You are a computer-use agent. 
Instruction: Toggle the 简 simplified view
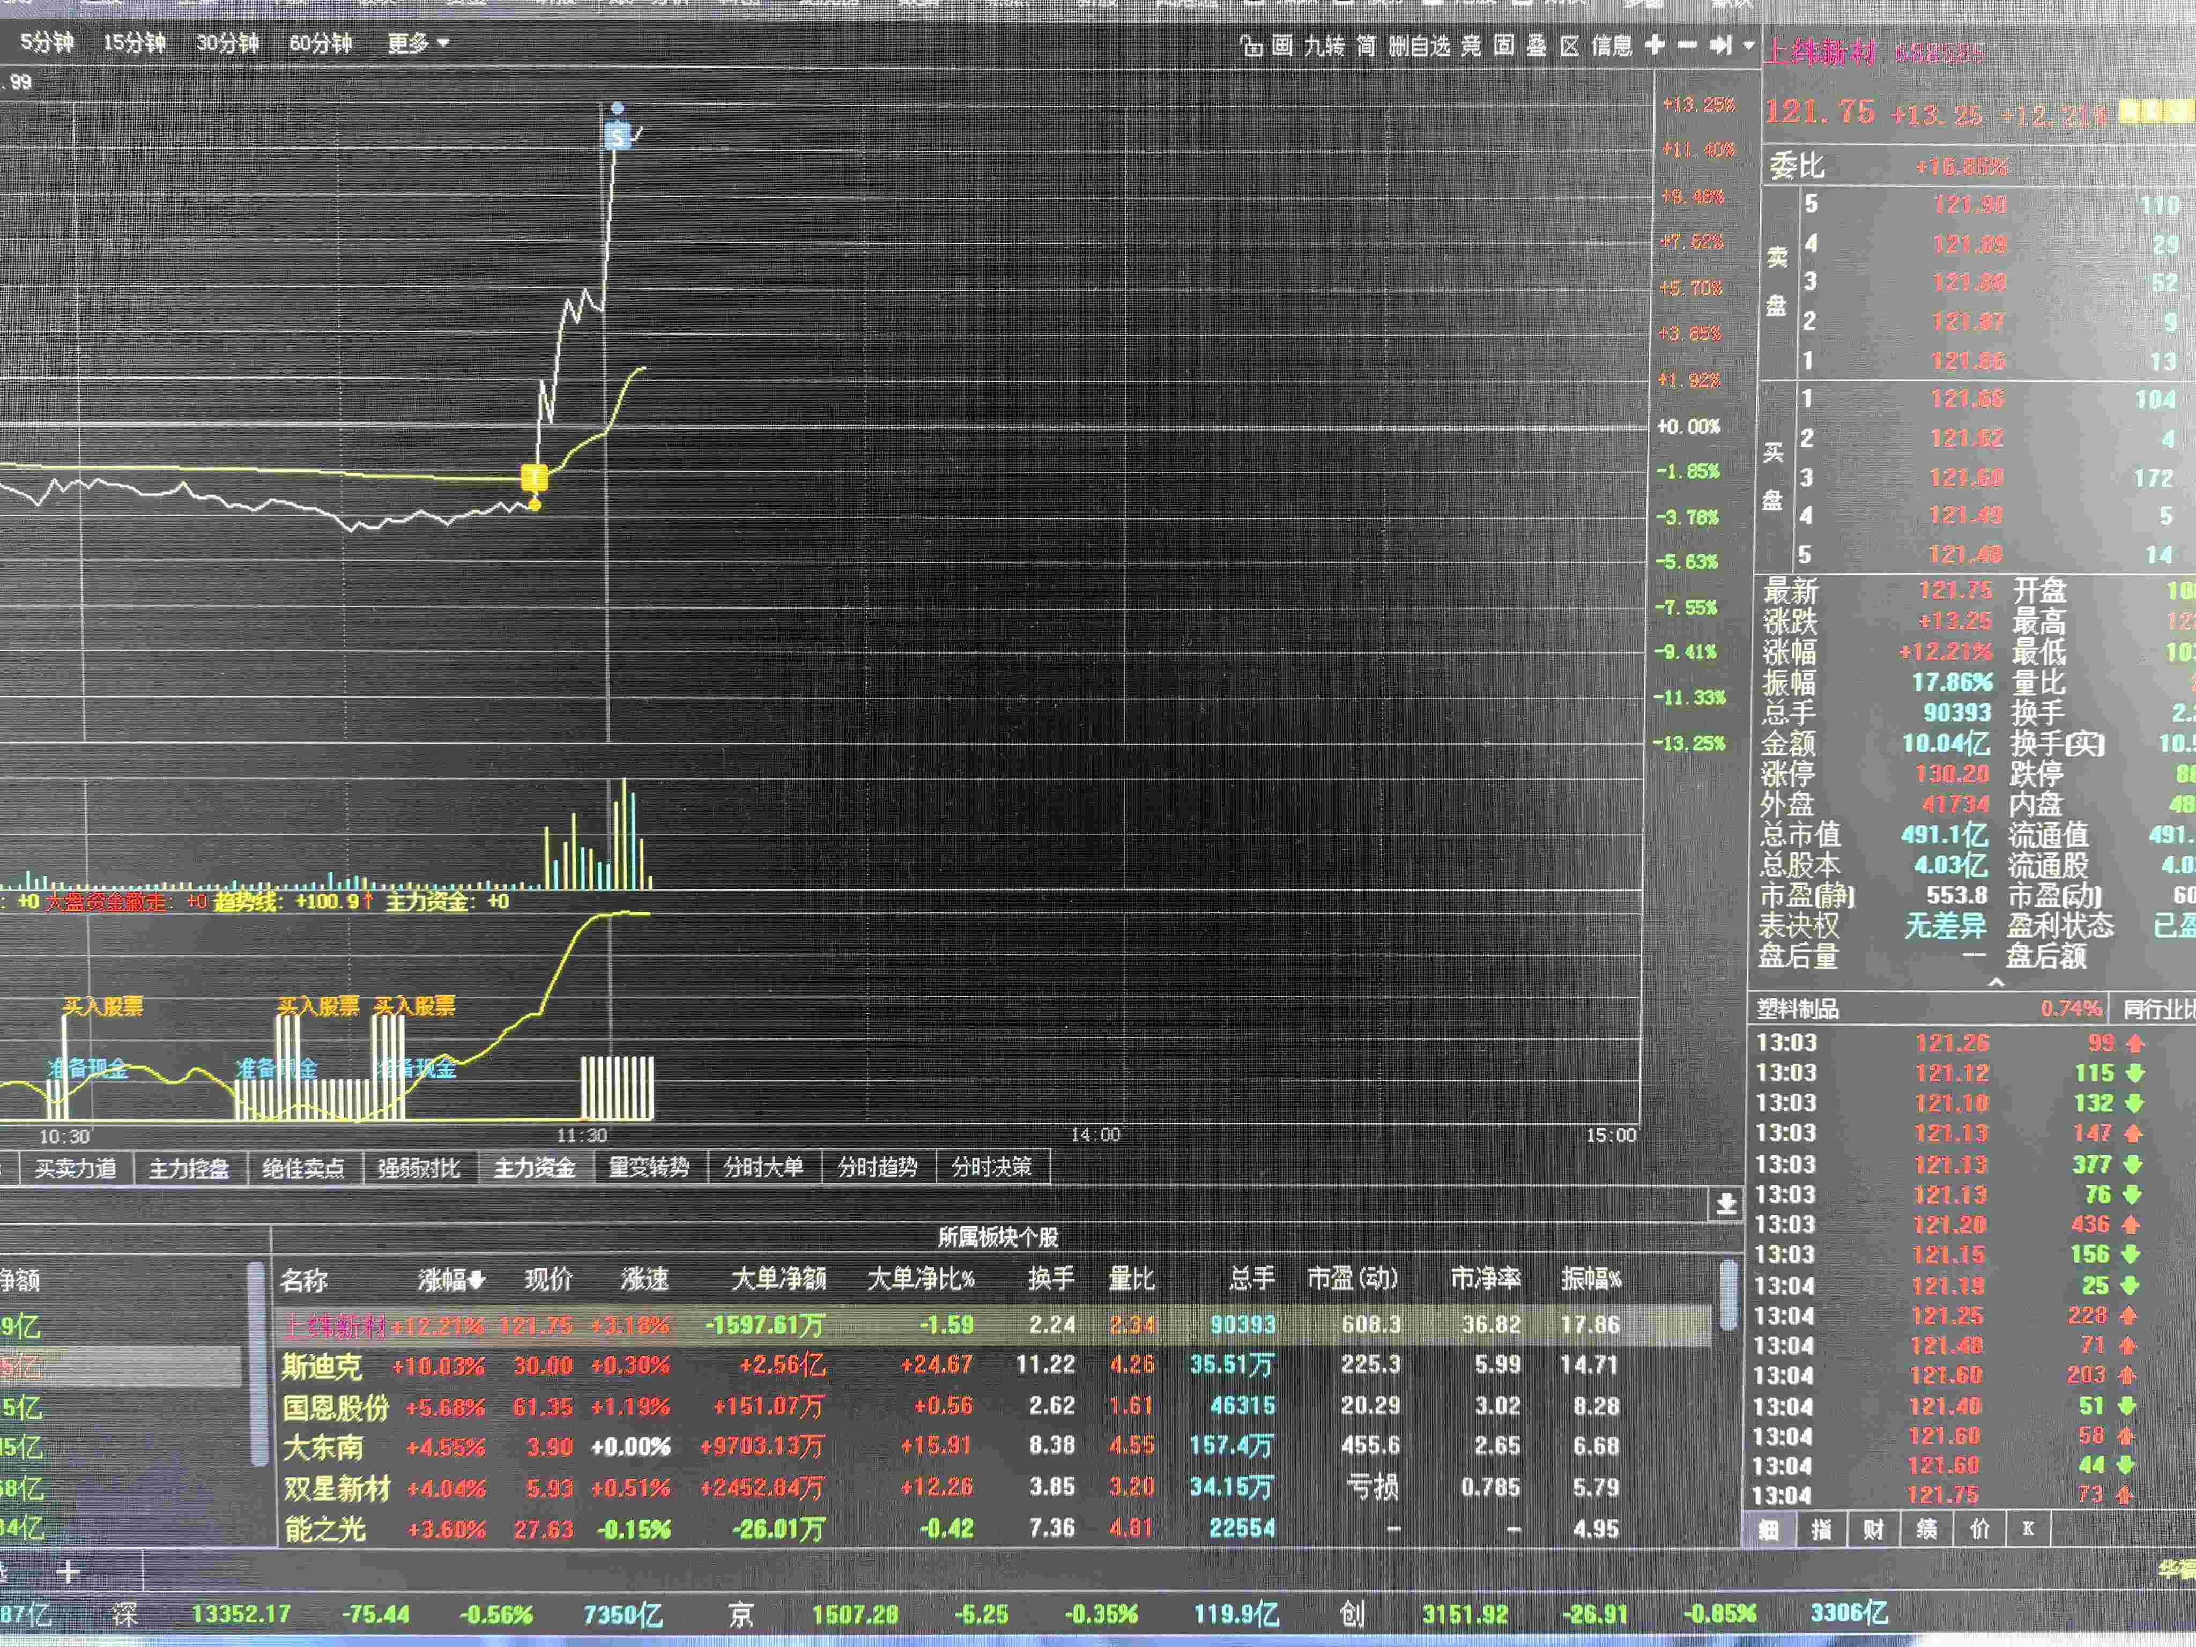[1367, 46]
